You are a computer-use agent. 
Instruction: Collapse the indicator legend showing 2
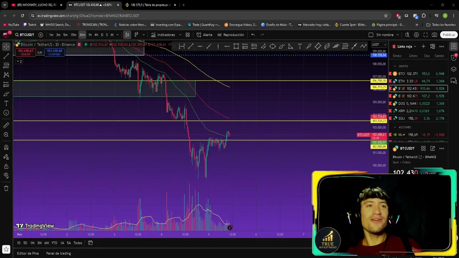click(19, 61)
